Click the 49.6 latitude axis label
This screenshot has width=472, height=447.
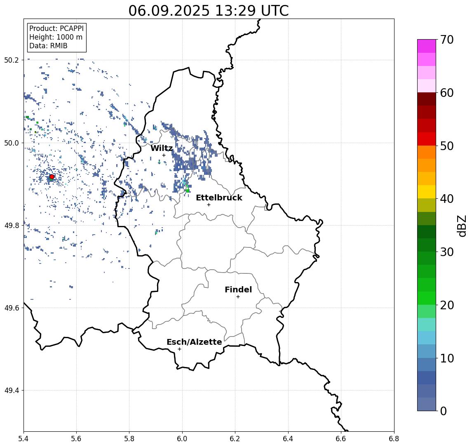tap(12, 308)
